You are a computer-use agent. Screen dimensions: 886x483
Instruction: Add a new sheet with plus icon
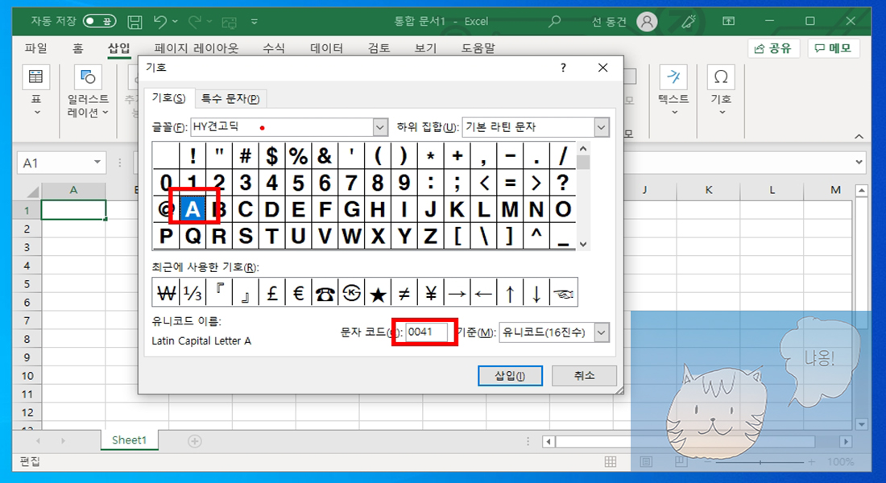(x=194, y=440)
